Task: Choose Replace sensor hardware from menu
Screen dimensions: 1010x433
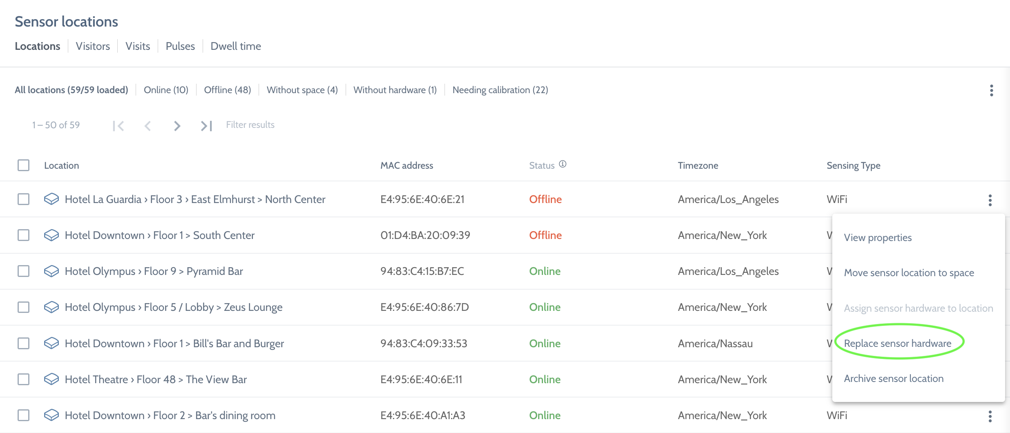Action: point(897,344)
